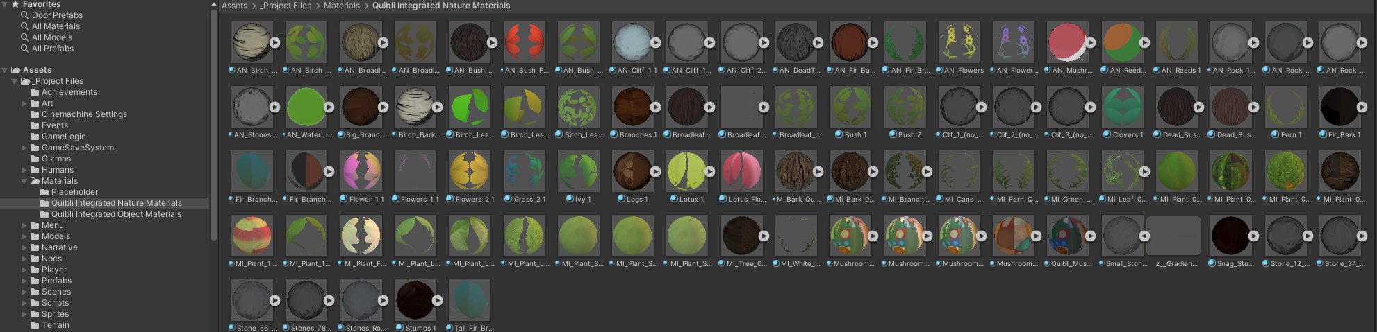Select the Tall_Fir_Br material thumbnail

pos(470,300)
